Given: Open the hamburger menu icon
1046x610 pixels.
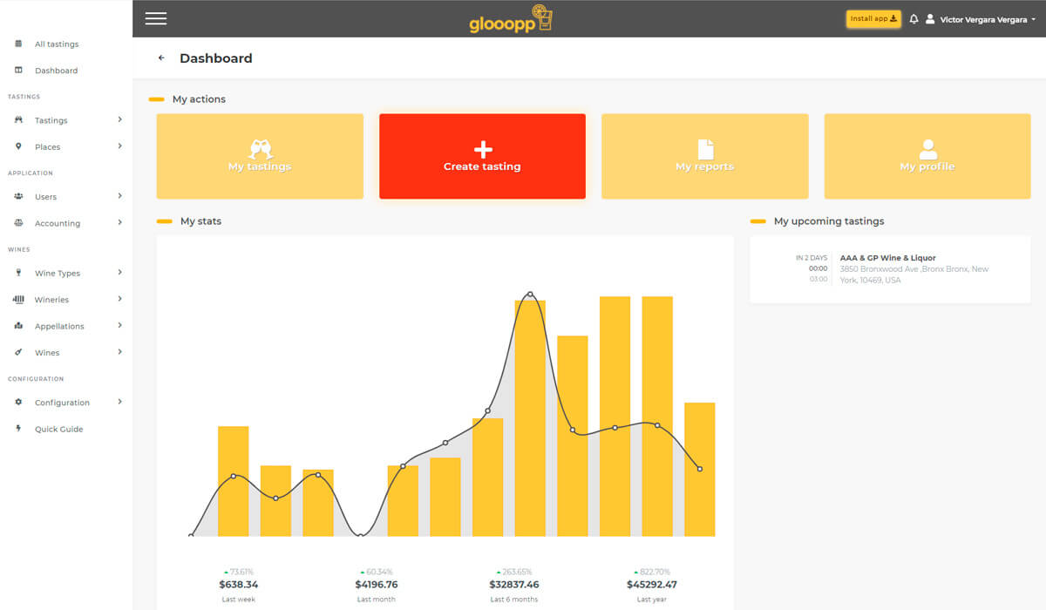Looking at the screenshot, I should (x=156, y=18).
